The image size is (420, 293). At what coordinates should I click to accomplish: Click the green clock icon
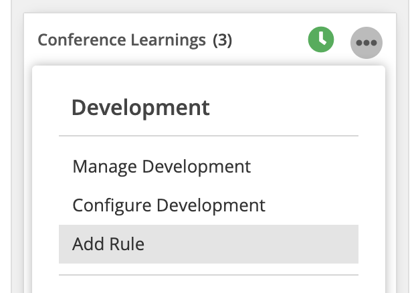pos(321,39)
